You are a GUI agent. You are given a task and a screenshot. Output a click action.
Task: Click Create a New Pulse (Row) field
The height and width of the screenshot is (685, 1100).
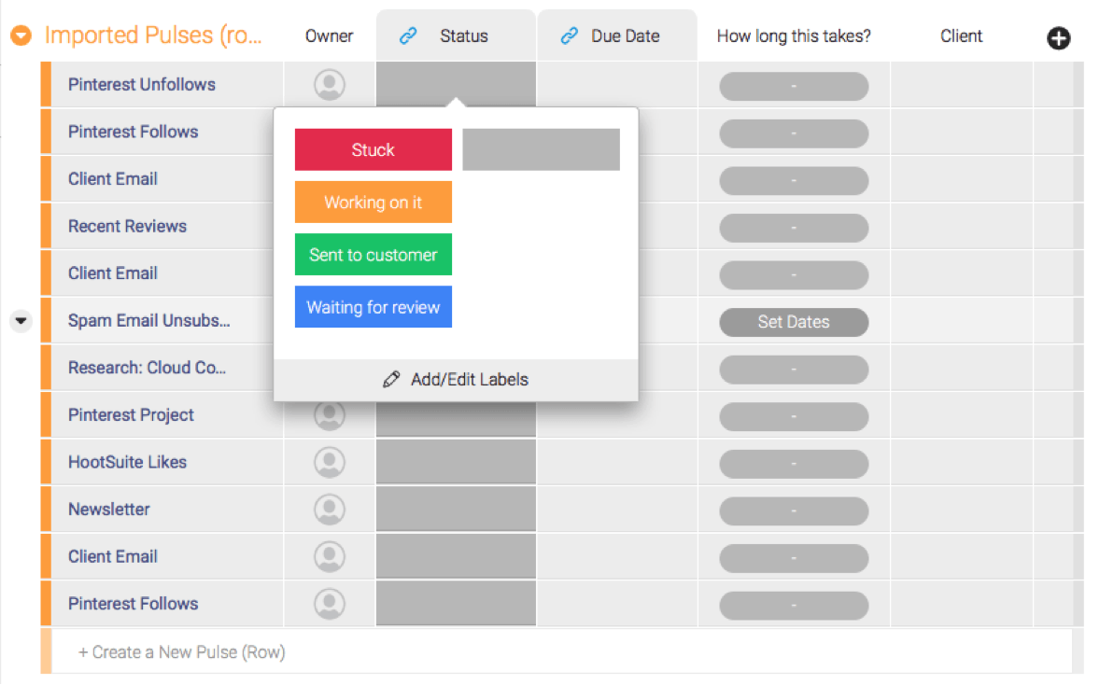point(562,652)
